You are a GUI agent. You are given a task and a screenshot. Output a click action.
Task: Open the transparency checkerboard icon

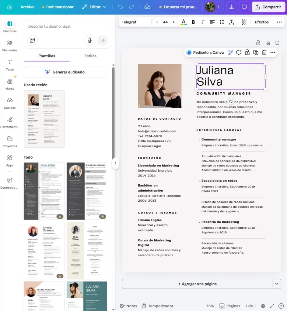click(x=244, y=22)
